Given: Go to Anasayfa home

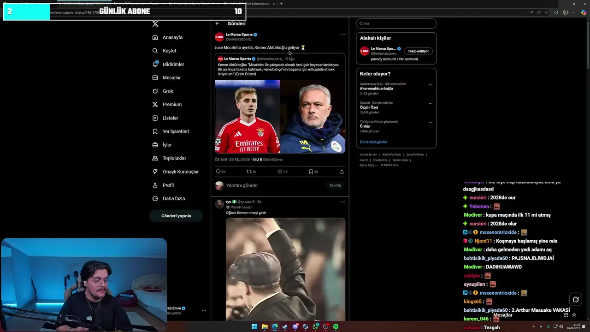Looking at the screenshot, I should click(168, 37).
